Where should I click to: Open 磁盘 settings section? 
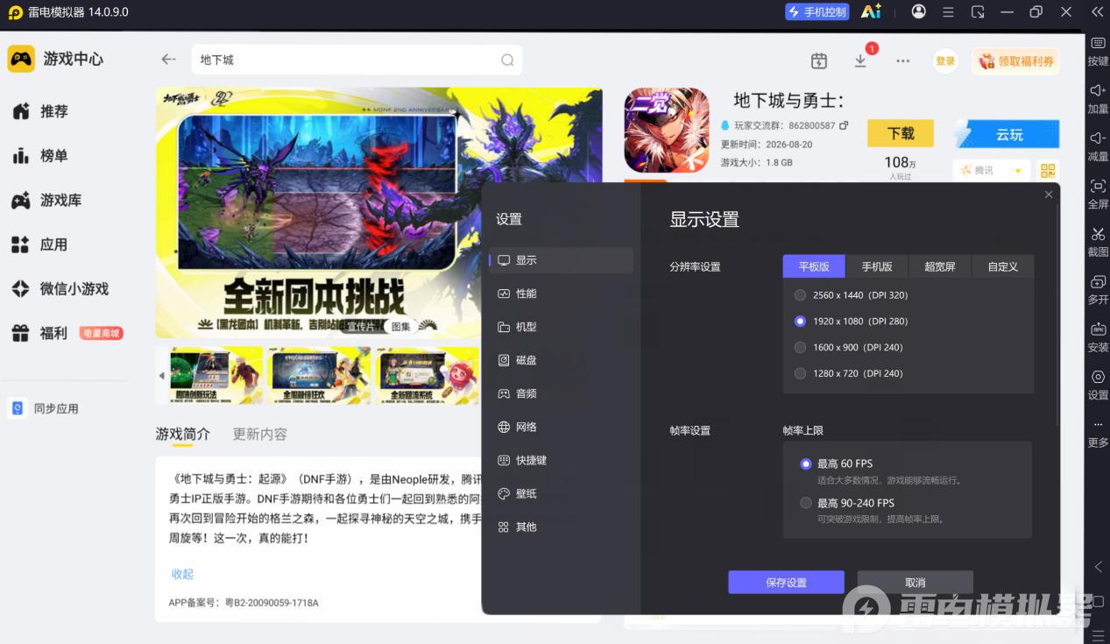(561, 360)
